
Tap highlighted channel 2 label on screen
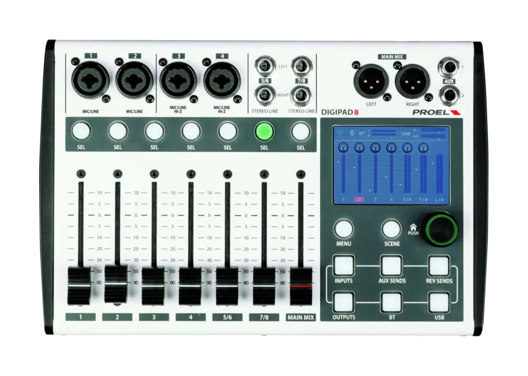pos(359,200)
